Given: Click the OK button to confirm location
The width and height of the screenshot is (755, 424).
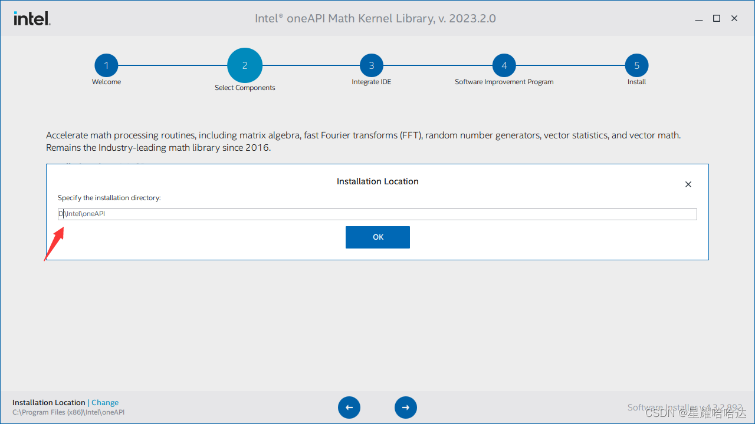Looking at the screenshot, I should 377,237.
